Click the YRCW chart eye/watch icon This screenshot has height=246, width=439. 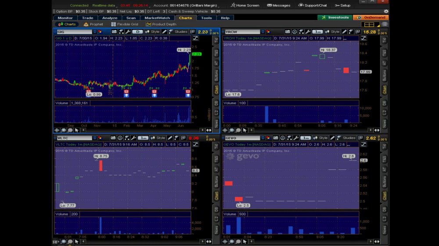pos(295,32)
